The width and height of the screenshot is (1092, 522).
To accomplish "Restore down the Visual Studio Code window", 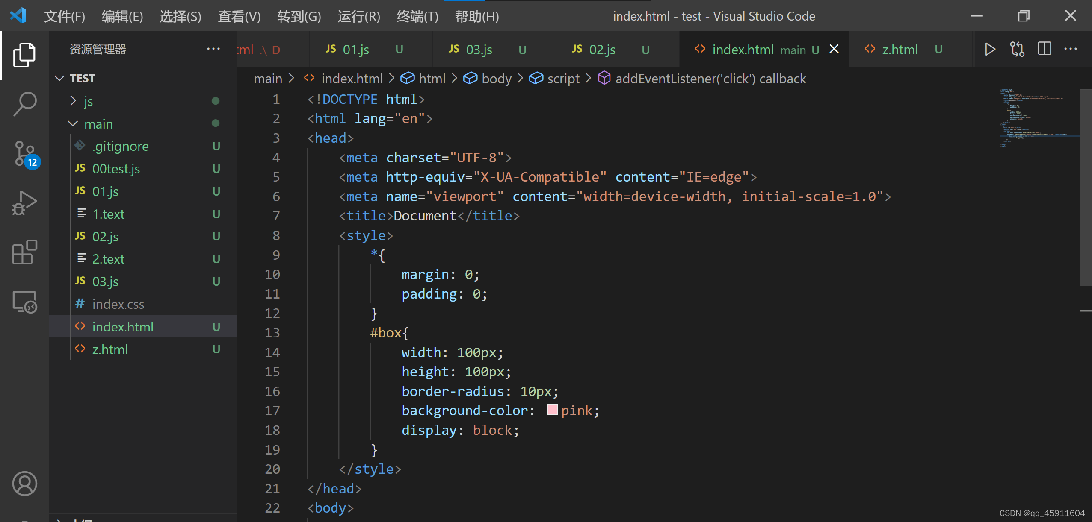I will click(x=1024, y=16).
